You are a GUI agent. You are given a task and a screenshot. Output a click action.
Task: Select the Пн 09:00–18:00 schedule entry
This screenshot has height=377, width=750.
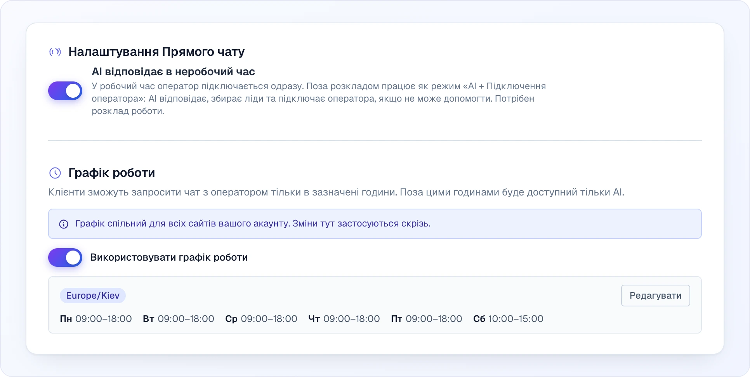pyautogui.click(x=96, y=319)
